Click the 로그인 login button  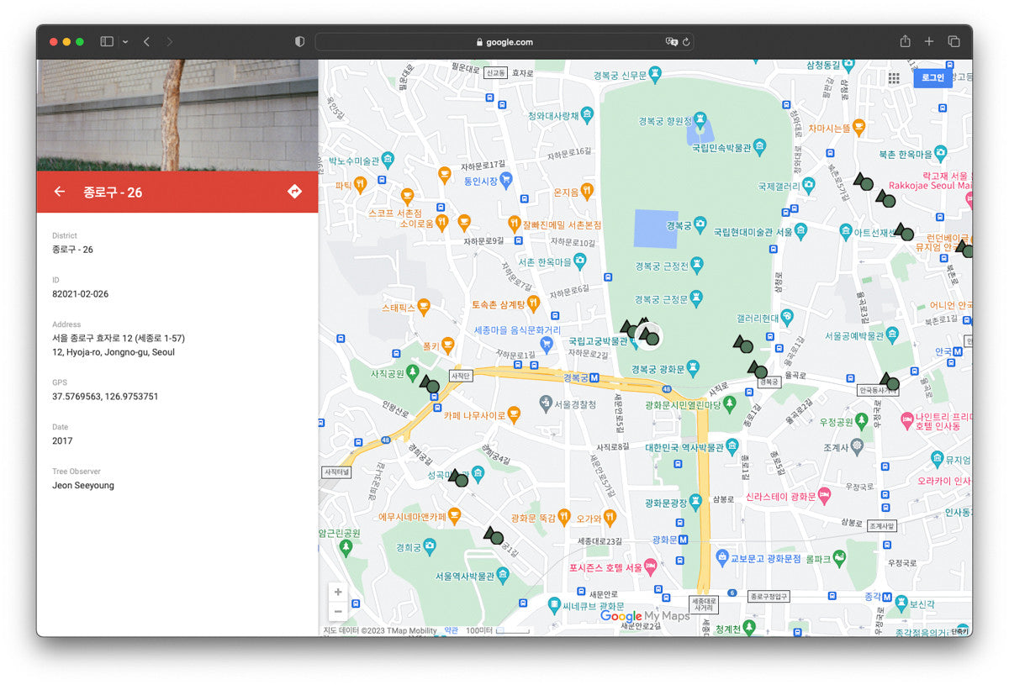[x=932, y=77]
